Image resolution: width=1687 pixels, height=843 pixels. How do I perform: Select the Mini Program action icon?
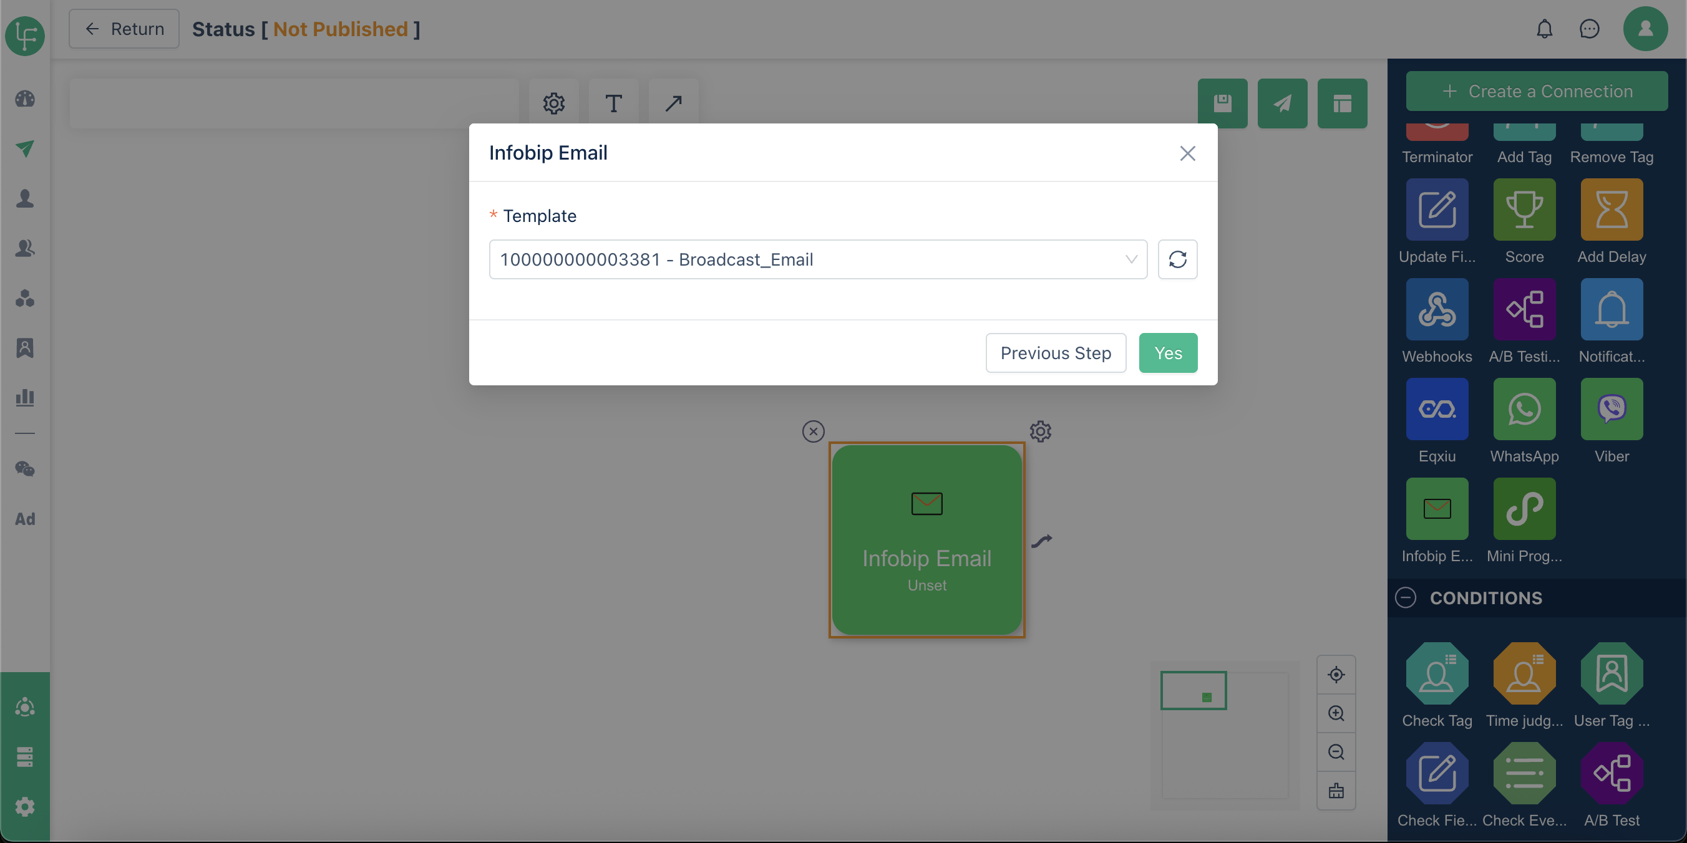click(1524, 509)
